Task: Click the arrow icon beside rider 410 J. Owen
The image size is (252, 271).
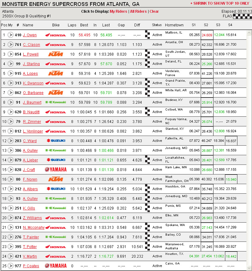Action: [x=11, y=35]
